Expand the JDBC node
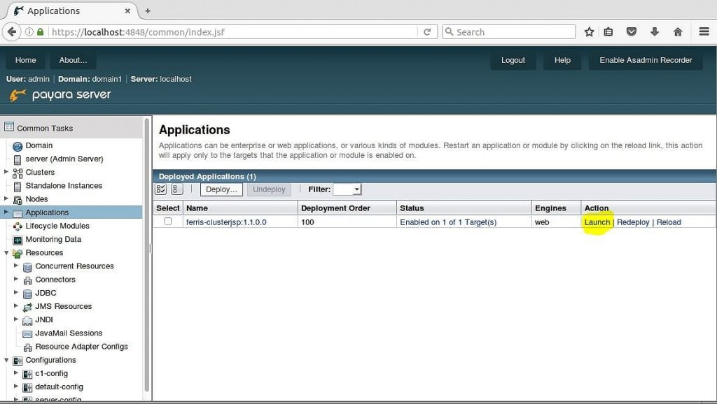This screenshot has width=717, height=404. (16, 291)
